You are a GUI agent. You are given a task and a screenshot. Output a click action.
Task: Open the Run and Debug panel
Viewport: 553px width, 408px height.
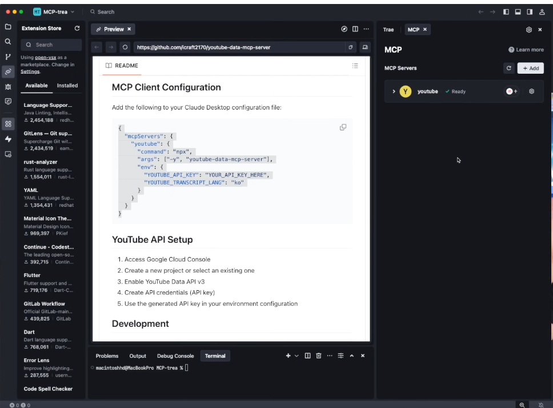coord(8,86)
